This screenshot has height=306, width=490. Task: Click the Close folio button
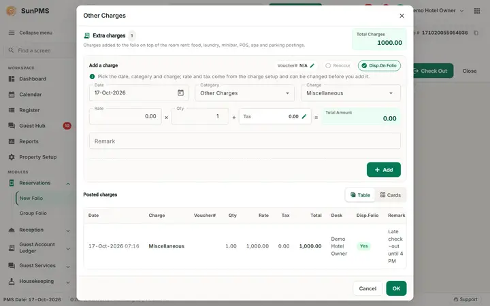click(x=470, y=71)
